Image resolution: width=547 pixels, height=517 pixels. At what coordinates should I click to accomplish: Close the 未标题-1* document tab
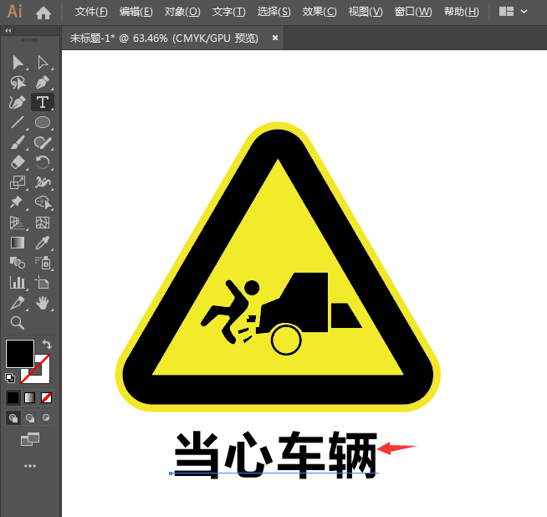point(275,38)
